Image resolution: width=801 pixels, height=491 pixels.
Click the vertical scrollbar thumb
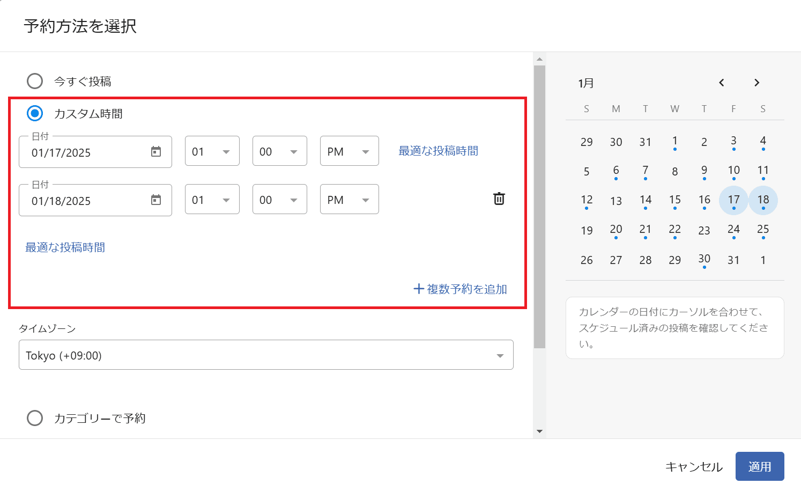[539, 207]
